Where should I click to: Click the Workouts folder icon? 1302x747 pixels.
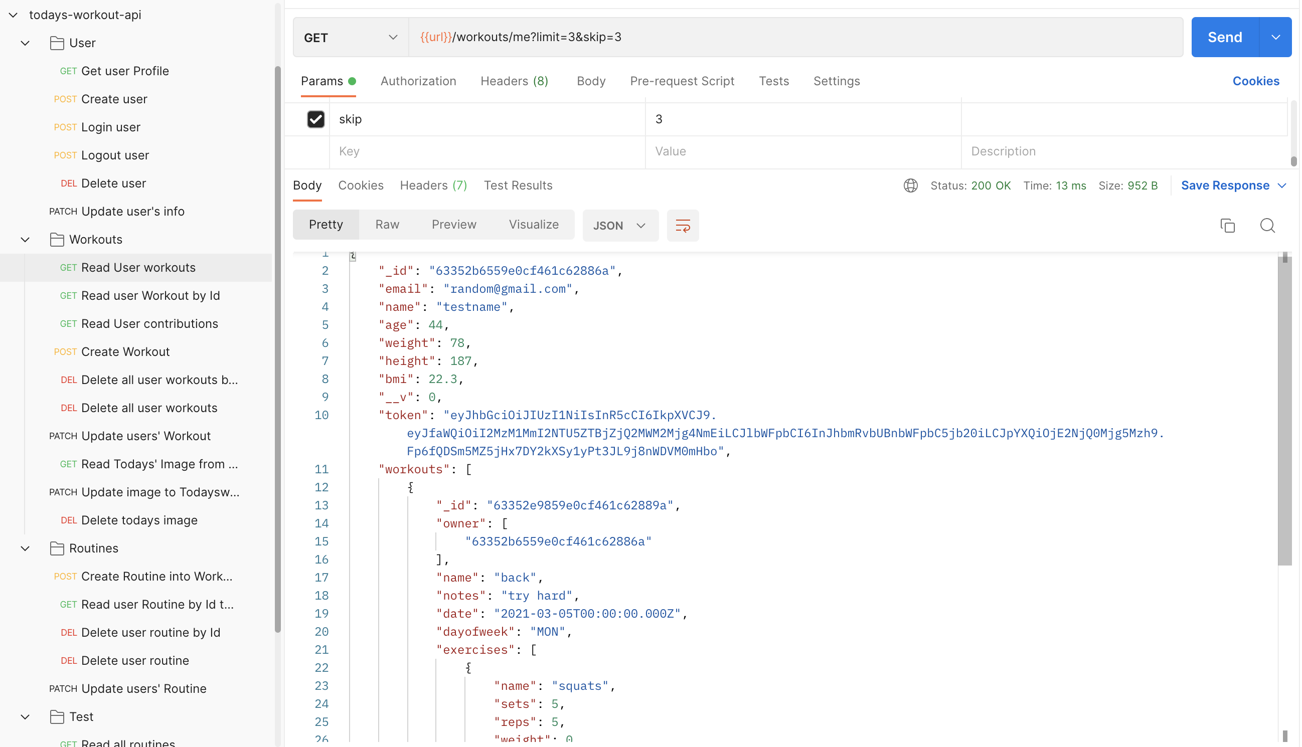pyautogui.click(x=57, y=239)
